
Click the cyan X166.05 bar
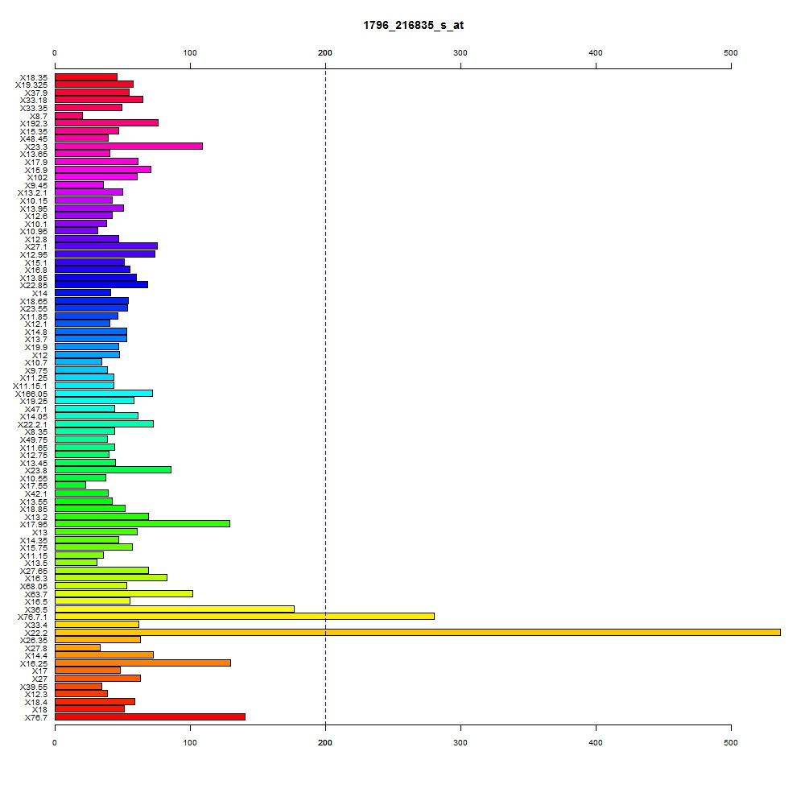click(104, 394)
